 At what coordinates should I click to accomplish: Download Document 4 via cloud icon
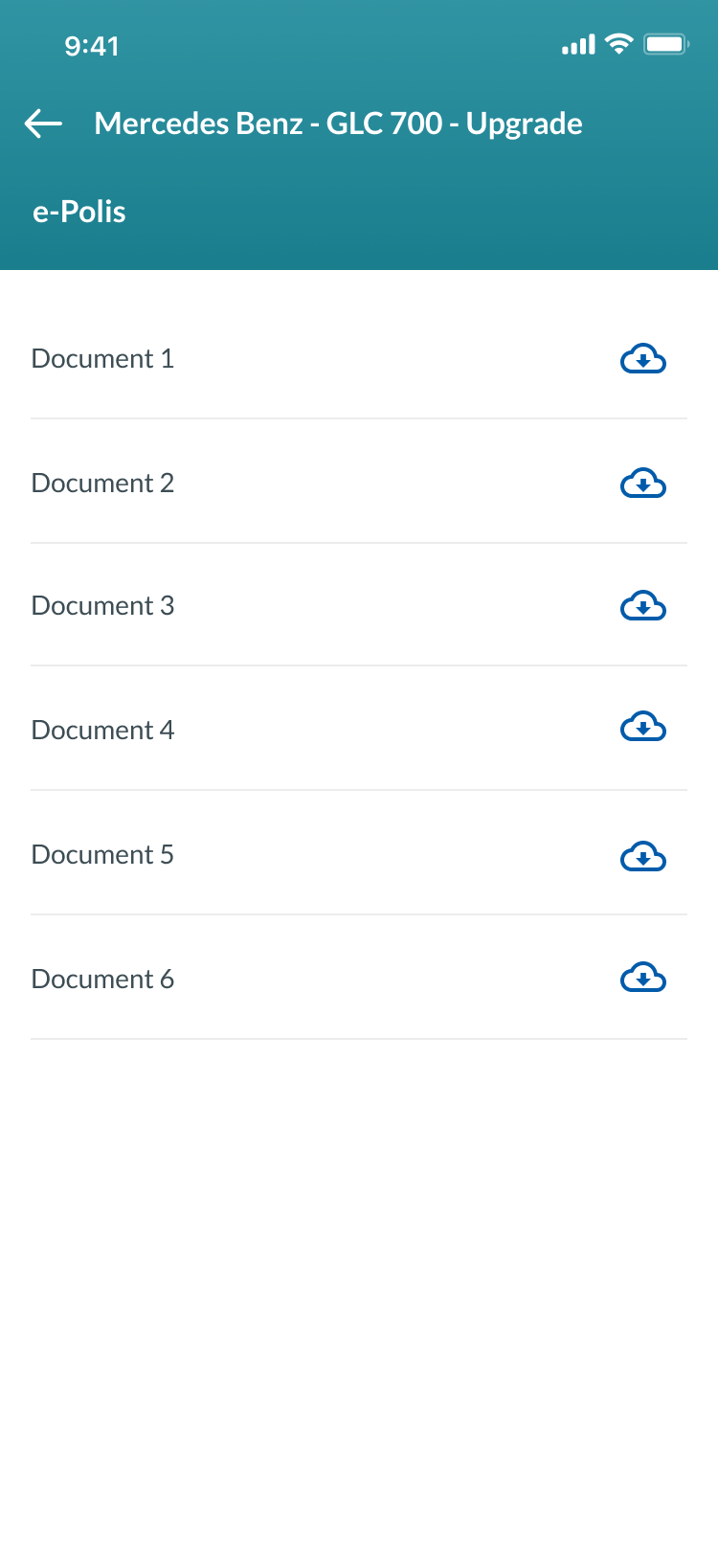pyautogui.click(x=643, y=728)
